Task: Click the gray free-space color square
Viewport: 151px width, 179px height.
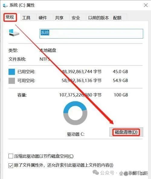Action: pyautogui.click(x=12, y=81)
